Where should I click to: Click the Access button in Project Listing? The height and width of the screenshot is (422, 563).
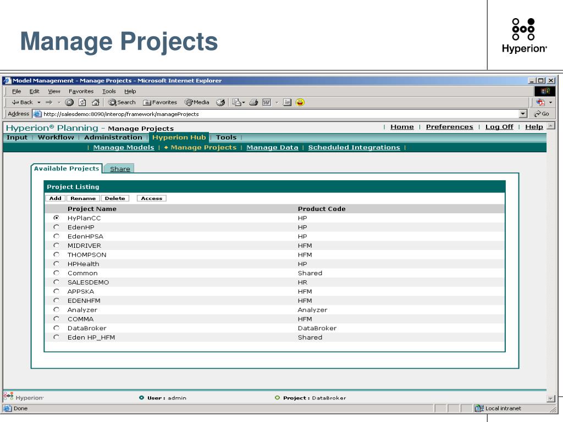point(152,198)
